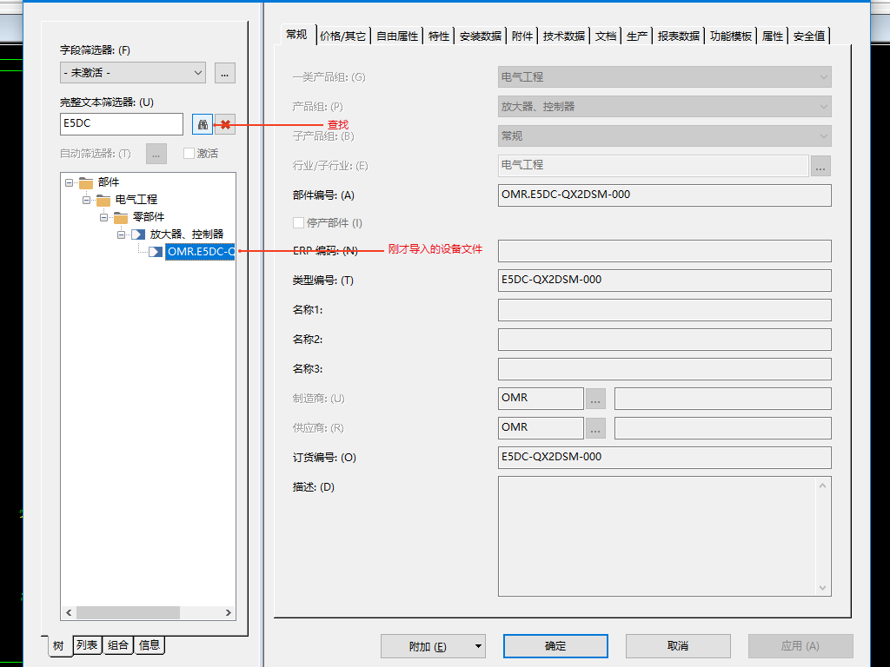Screen dimensions: 890x667
Task: Switch to the 信息 view tab
Action: point(149,645)
